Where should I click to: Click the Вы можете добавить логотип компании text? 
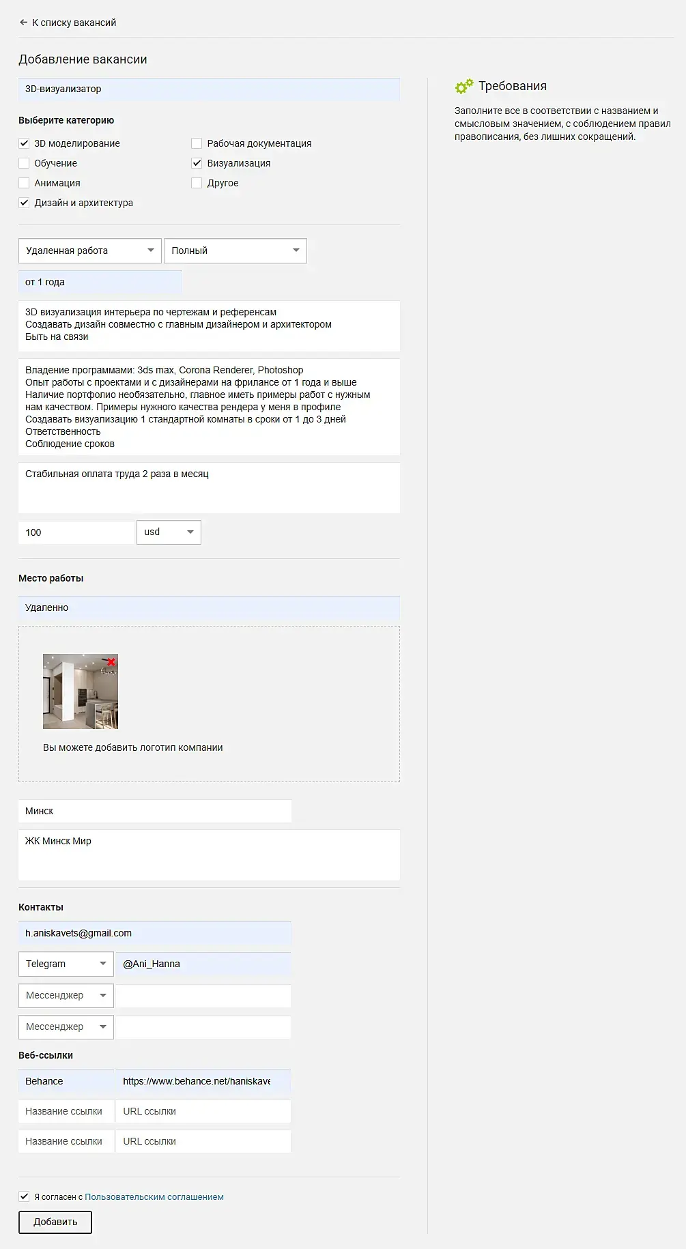point(133,747)
